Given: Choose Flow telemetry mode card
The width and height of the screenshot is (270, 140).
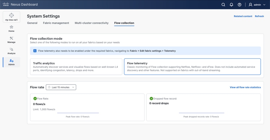Looking at the screenshot, I should click(192, 67).
